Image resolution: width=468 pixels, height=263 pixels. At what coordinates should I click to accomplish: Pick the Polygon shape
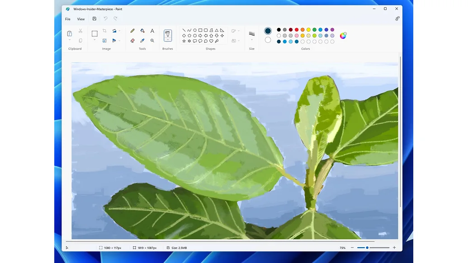(x=211, y=30)
